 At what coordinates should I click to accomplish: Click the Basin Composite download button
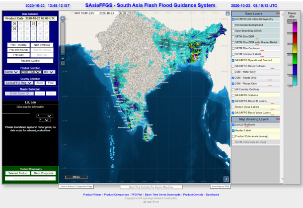click(x=44, y=173)
